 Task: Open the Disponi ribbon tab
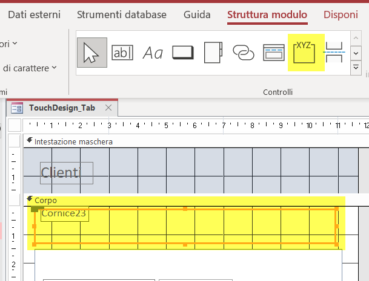pos(341,15)
